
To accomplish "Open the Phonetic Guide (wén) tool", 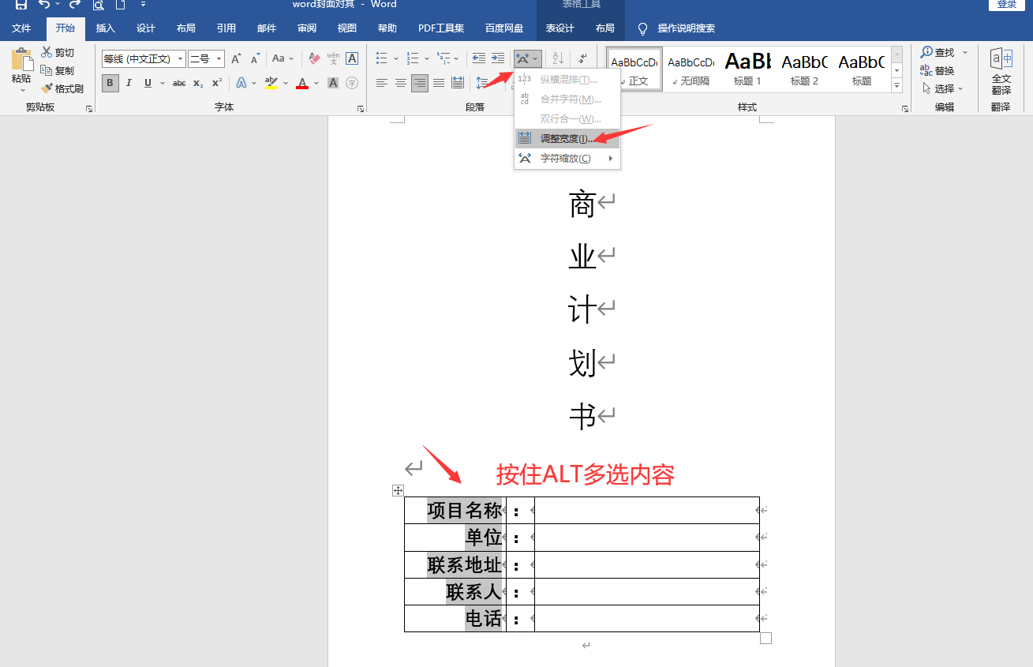I will point(333,58).
